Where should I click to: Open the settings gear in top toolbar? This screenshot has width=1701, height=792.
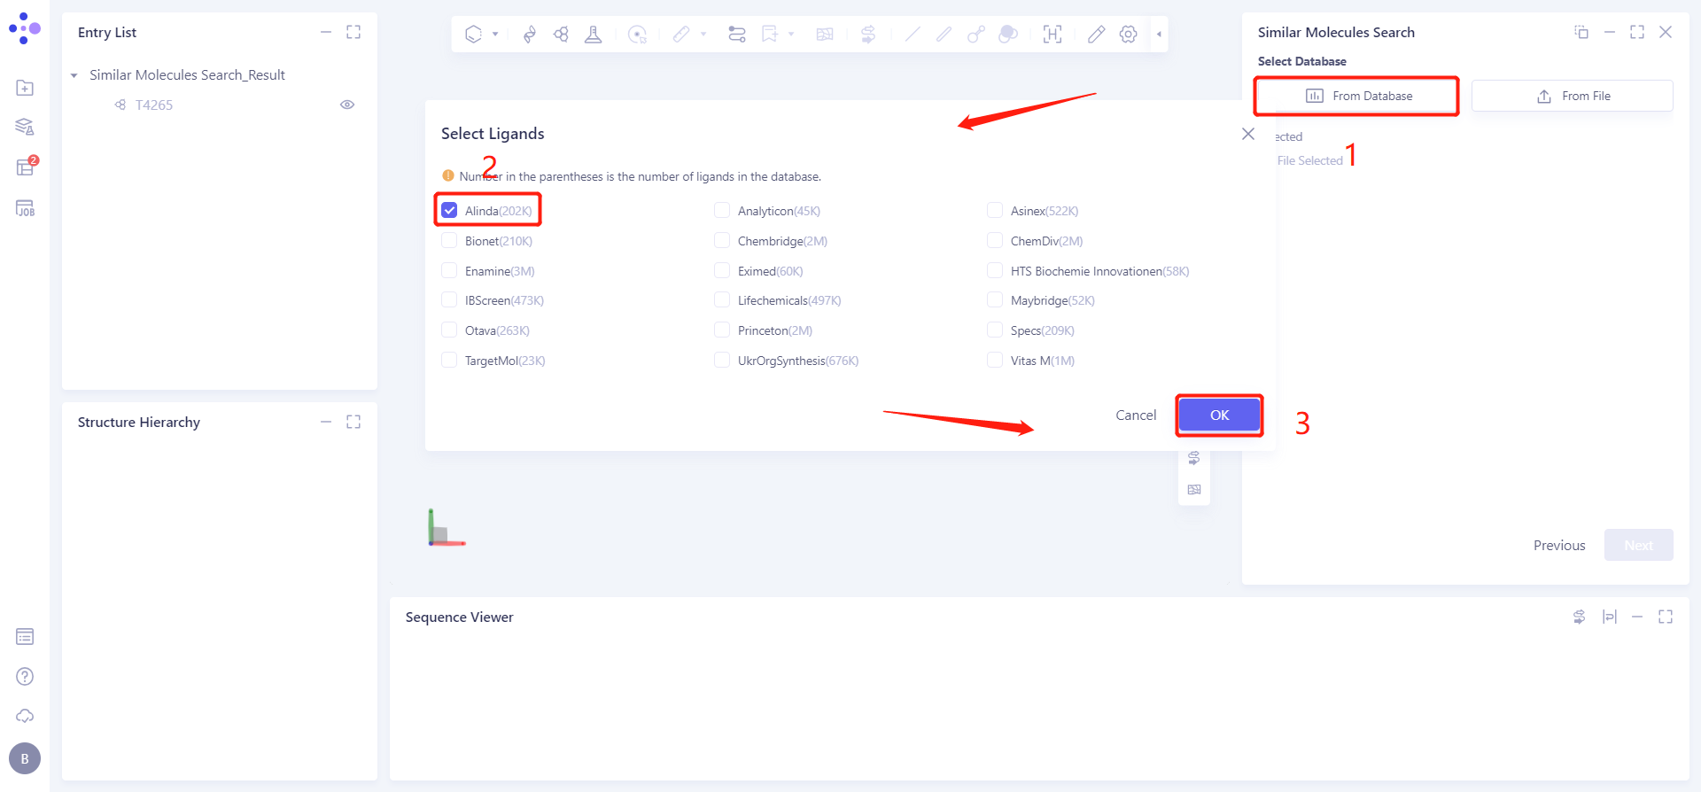coord(1128,35)
